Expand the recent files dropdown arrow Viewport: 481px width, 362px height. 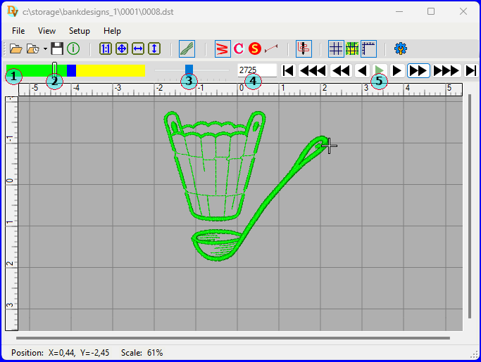45,49
